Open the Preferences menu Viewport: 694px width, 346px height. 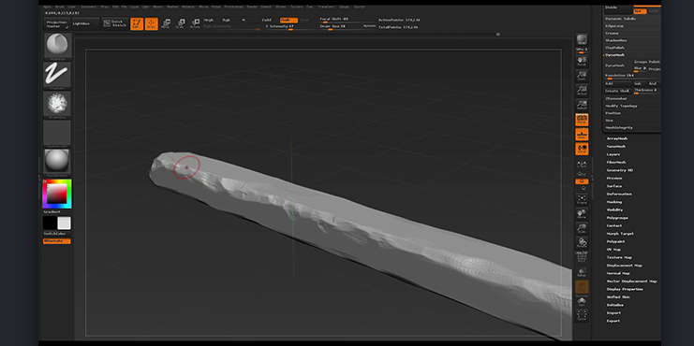[x=233, y=7]
